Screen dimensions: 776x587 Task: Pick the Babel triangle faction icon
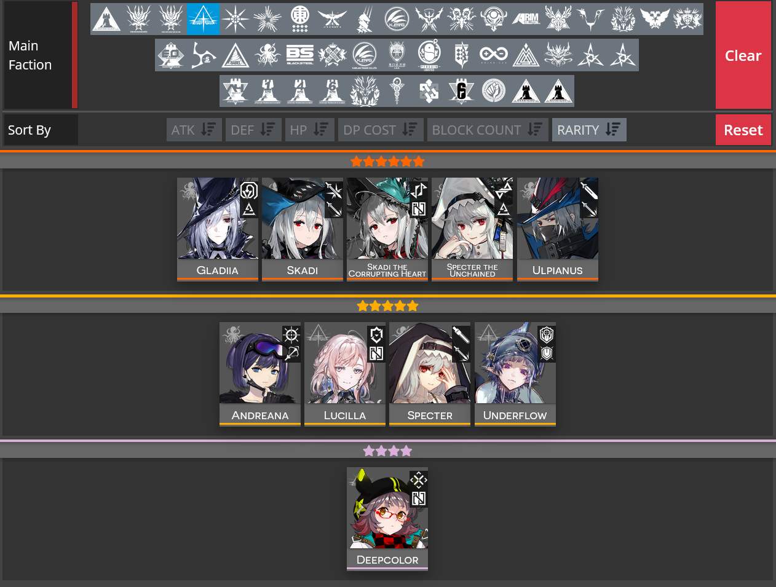pyautogui.click(x=236, y=55)
